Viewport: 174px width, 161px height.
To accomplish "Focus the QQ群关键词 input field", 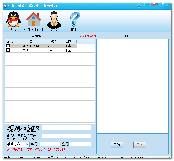I will 67,128.
